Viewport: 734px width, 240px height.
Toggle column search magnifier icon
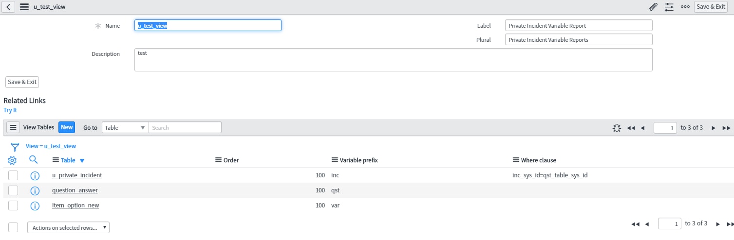coord(34,159)
